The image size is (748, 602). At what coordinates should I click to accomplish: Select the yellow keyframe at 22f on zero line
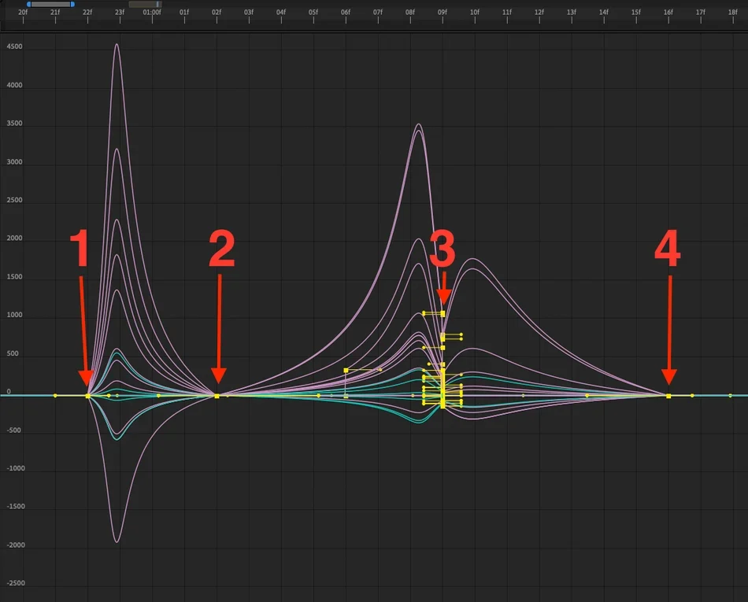point(87,396)
